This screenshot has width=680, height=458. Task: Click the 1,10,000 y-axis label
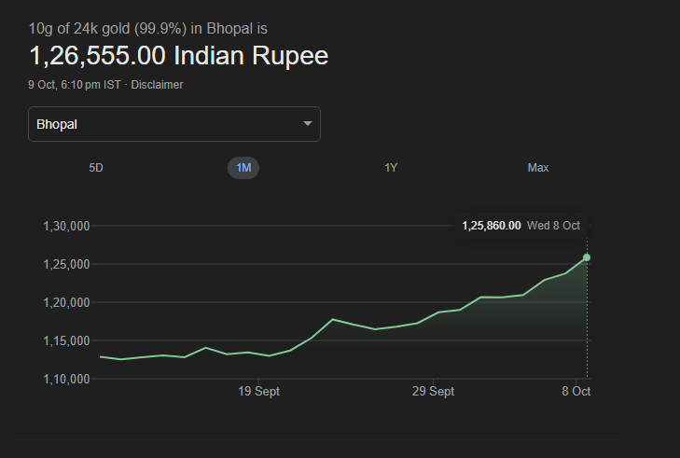pos(66,379)
